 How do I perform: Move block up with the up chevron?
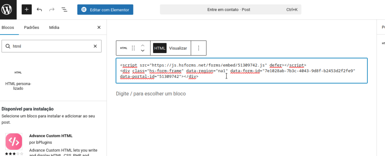(x=142, y=45)
